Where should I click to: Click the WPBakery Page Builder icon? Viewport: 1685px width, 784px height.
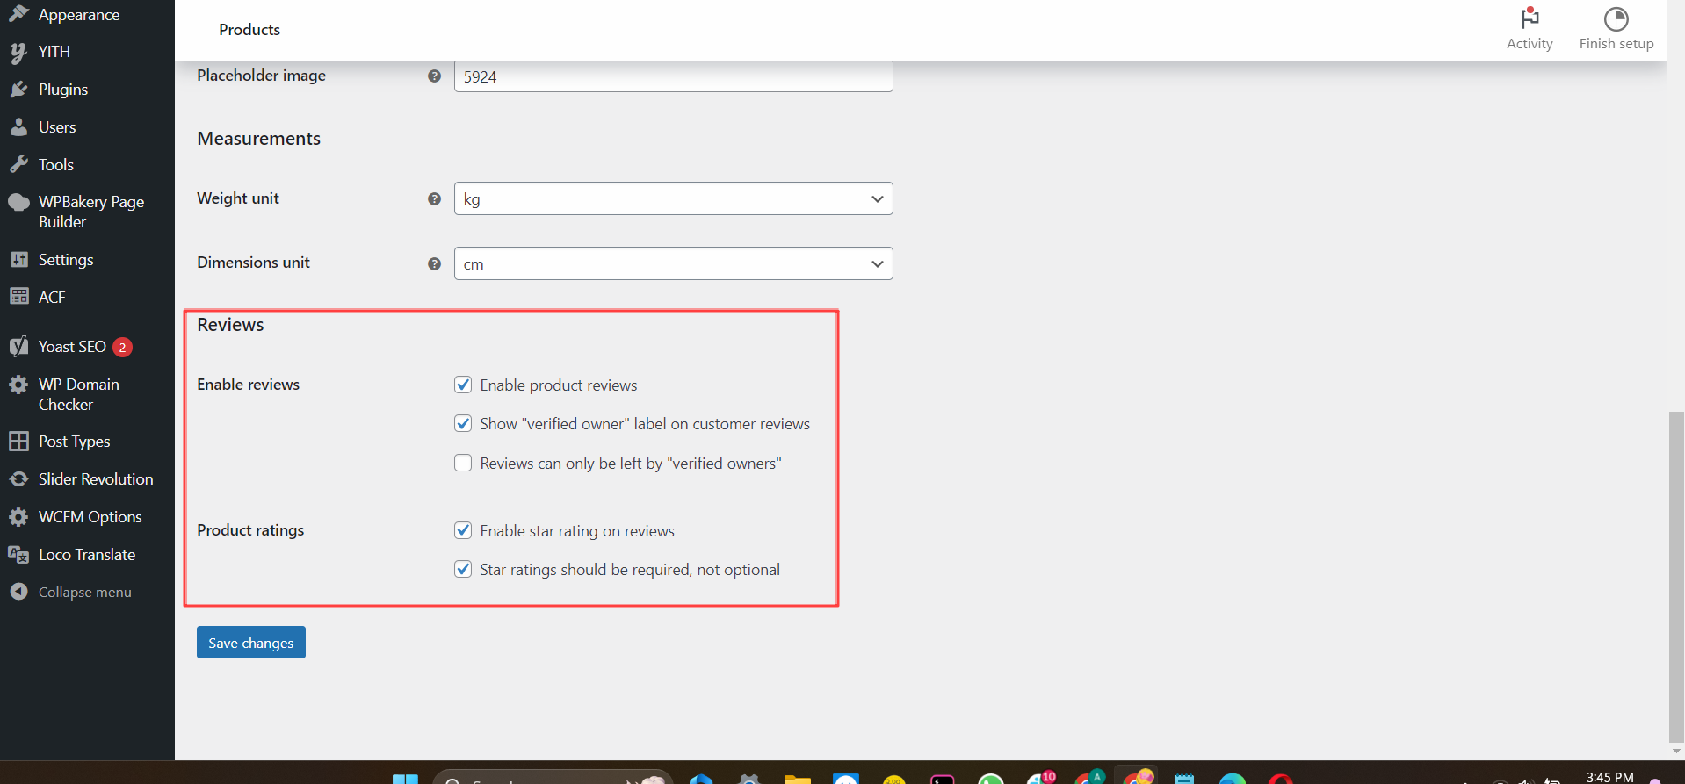pos(18,203)
